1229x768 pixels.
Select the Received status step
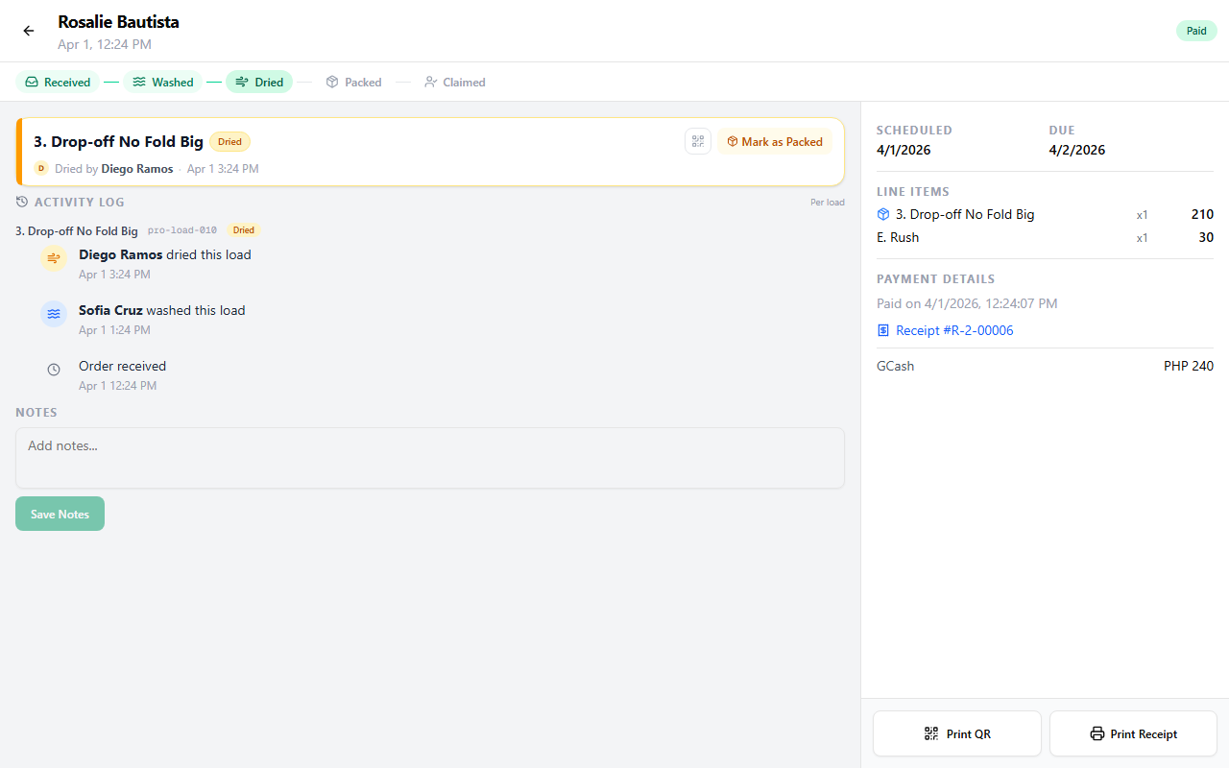[58, 82]
